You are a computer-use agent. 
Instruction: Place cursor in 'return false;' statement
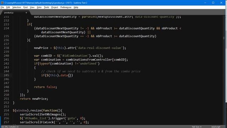[x=45, y=87]
